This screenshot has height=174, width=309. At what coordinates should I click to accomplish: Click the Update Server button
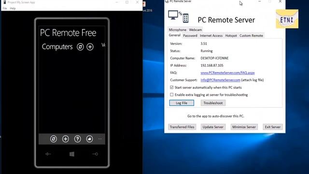(x=213, y=127)
